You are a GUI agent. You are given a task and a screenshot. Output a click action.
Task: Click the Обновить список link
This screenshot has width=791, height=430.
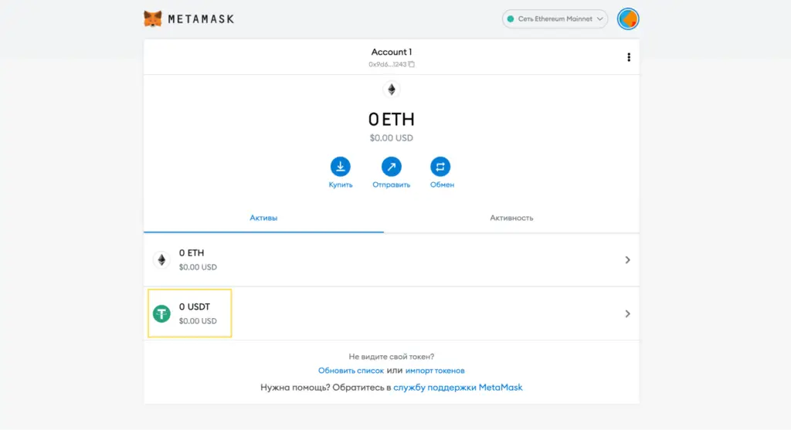coord(351,371)
